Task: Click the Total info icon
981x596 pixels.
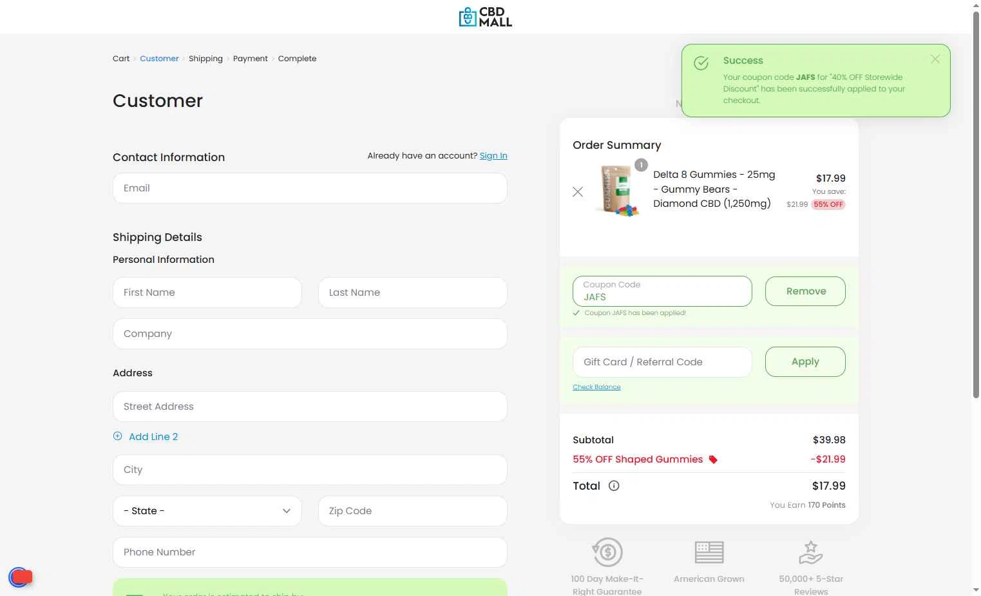Action: click(614, 486)
